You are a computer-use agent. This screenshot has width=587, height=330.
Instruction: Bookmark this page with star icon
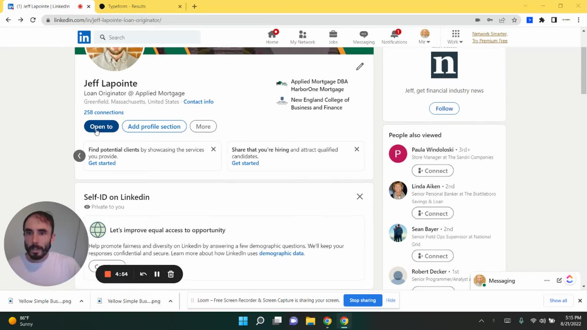[x=514, y=20]
